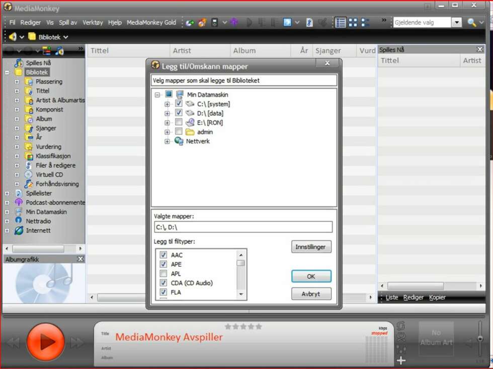Uncheck the D:\ [data] drive checkbox
The height and width of the screenshot is (369, 493).
179,112
